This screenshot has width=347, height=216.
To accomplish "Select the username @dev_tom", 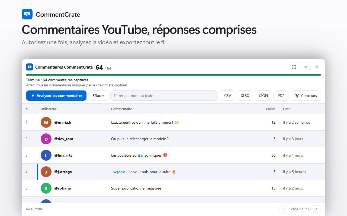I will tap(64, 139).
